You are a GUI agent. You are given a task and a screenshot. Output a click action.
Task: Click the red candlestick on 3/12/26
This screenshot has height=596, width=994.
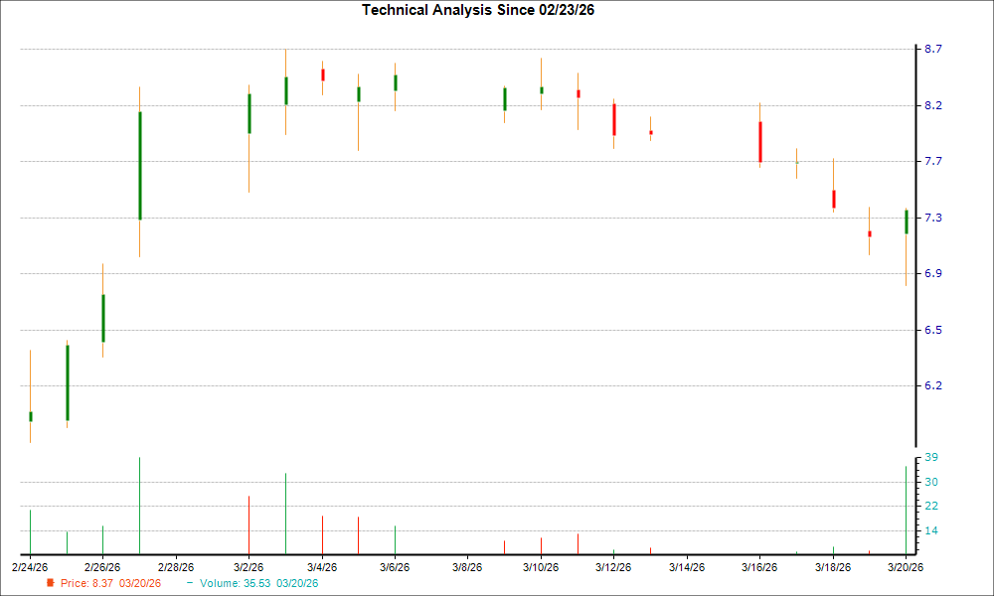[x=614, y=119]
